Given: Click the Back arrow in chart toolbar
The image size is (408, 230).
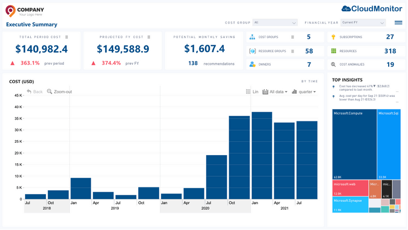Looking at the screenshot, I should [x=35, y=92].
